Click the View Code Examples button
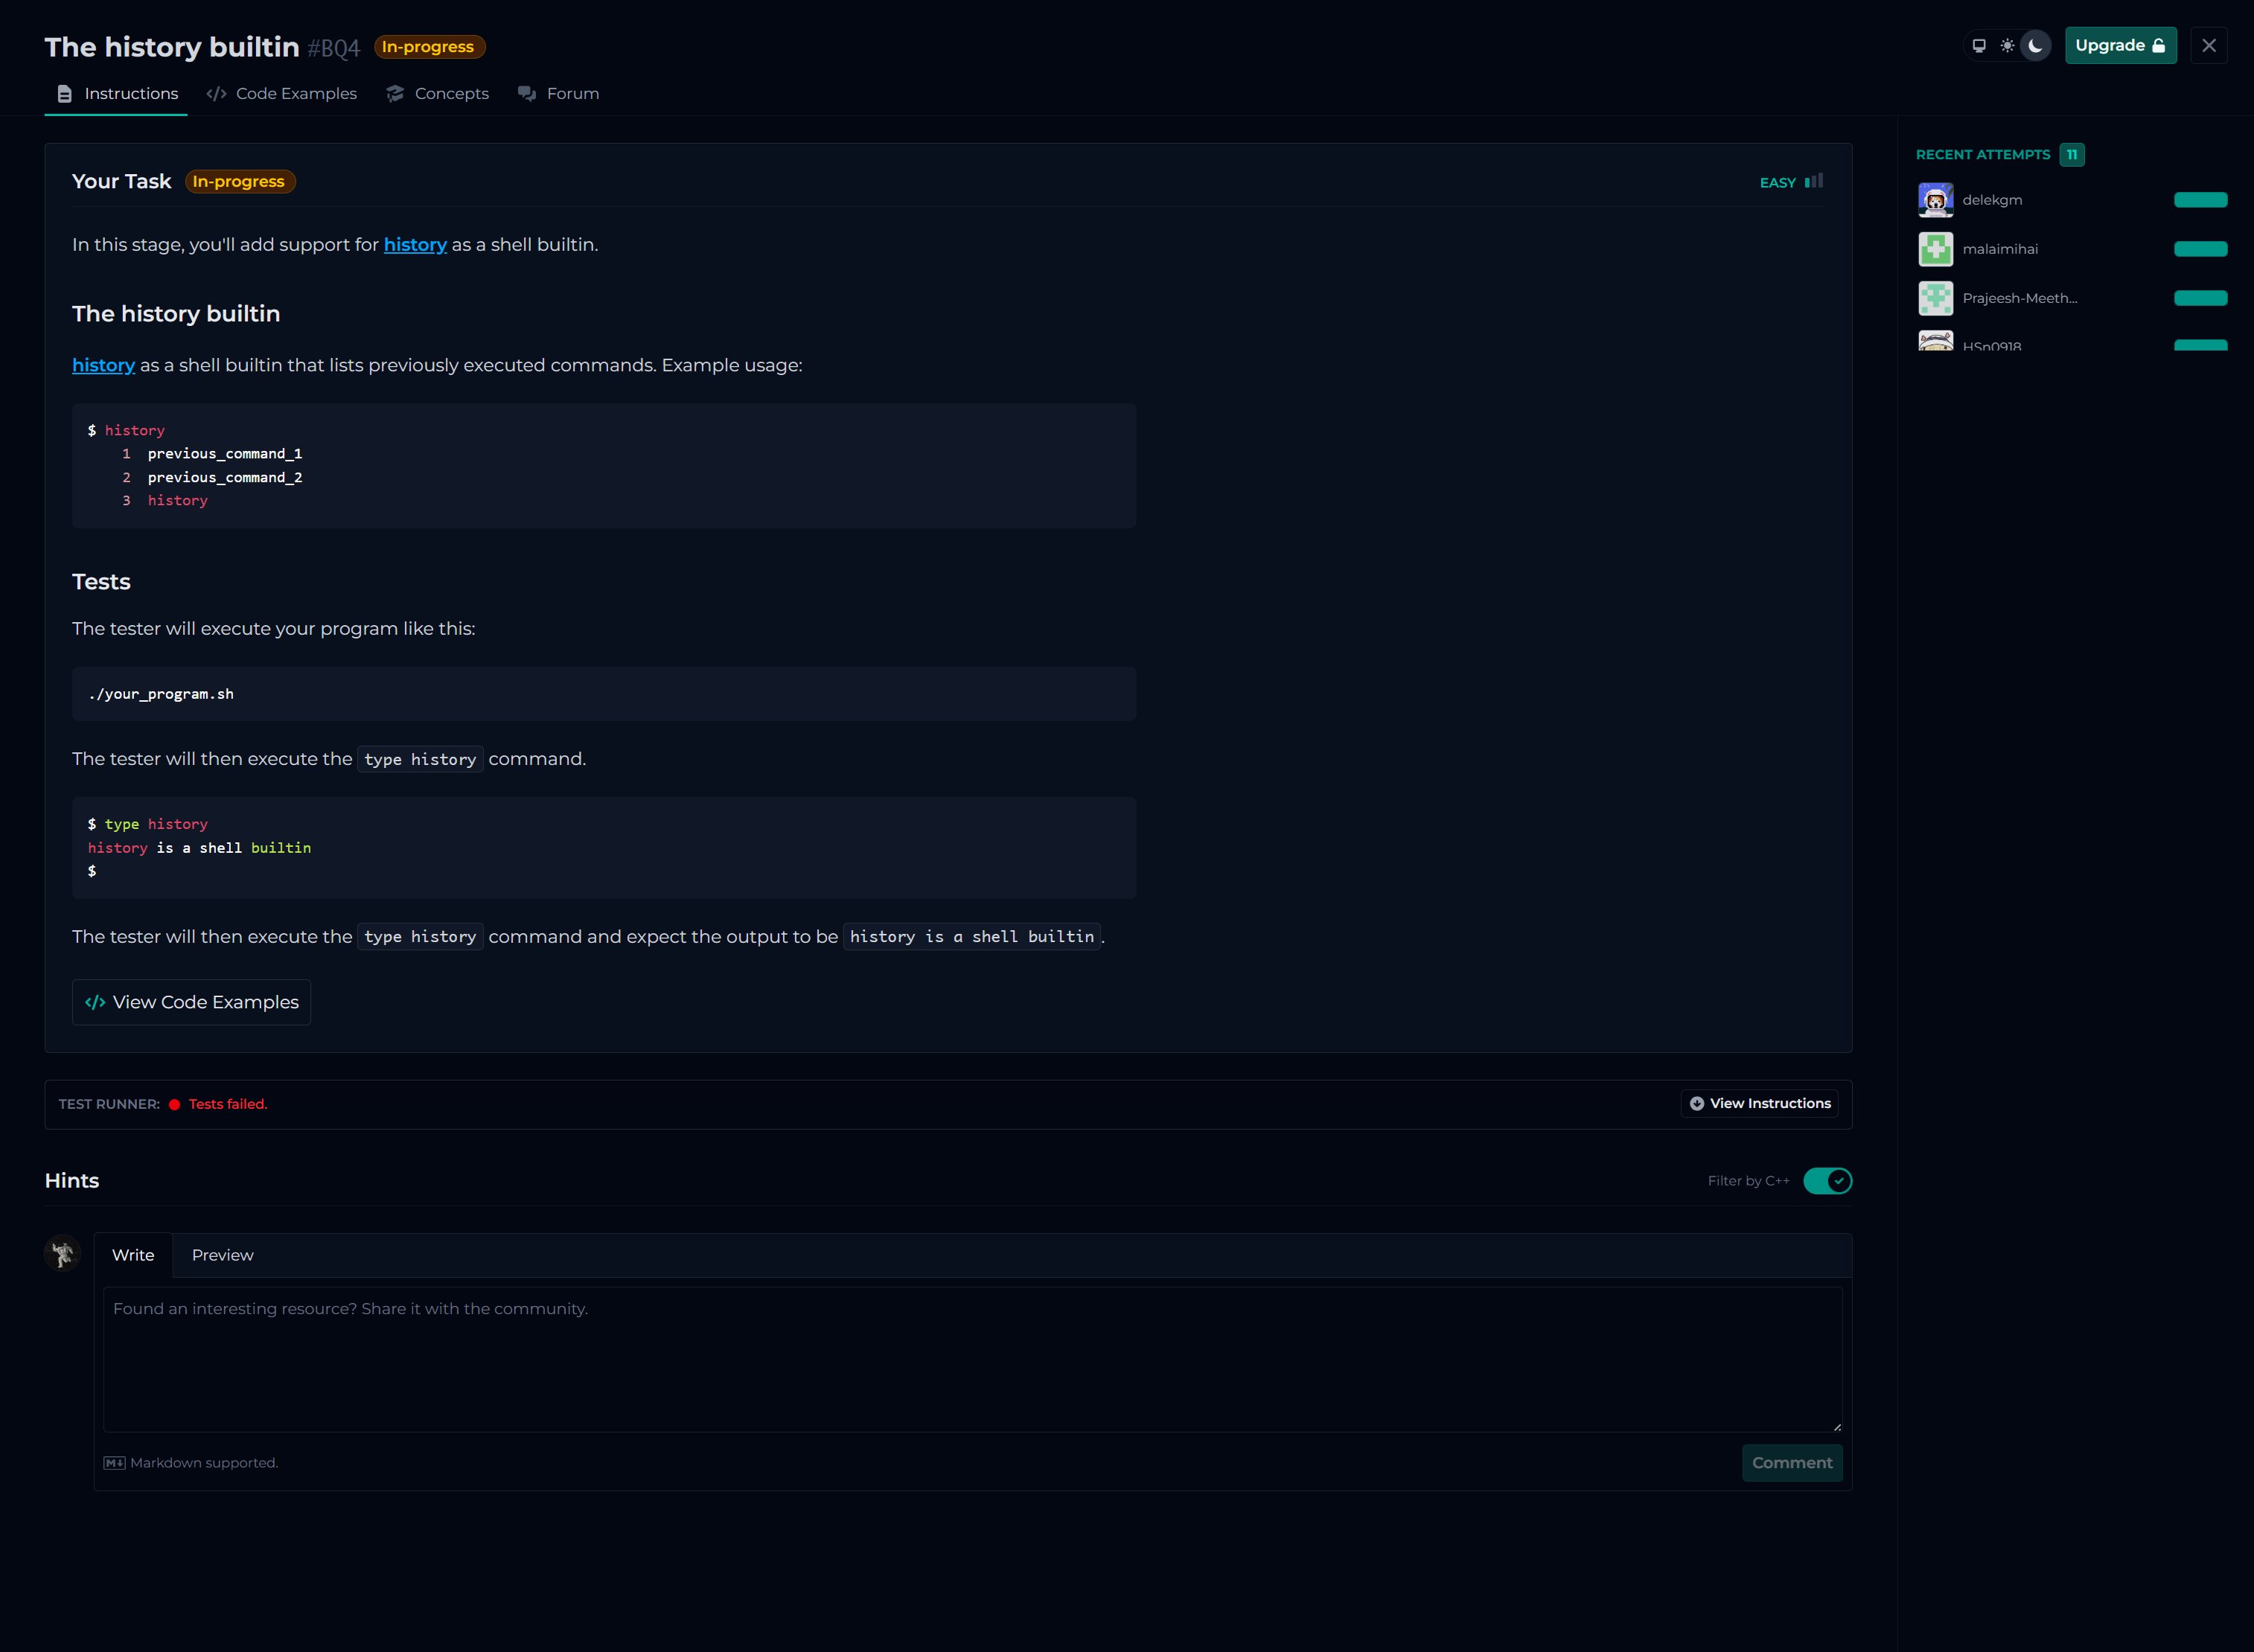 192,1002
